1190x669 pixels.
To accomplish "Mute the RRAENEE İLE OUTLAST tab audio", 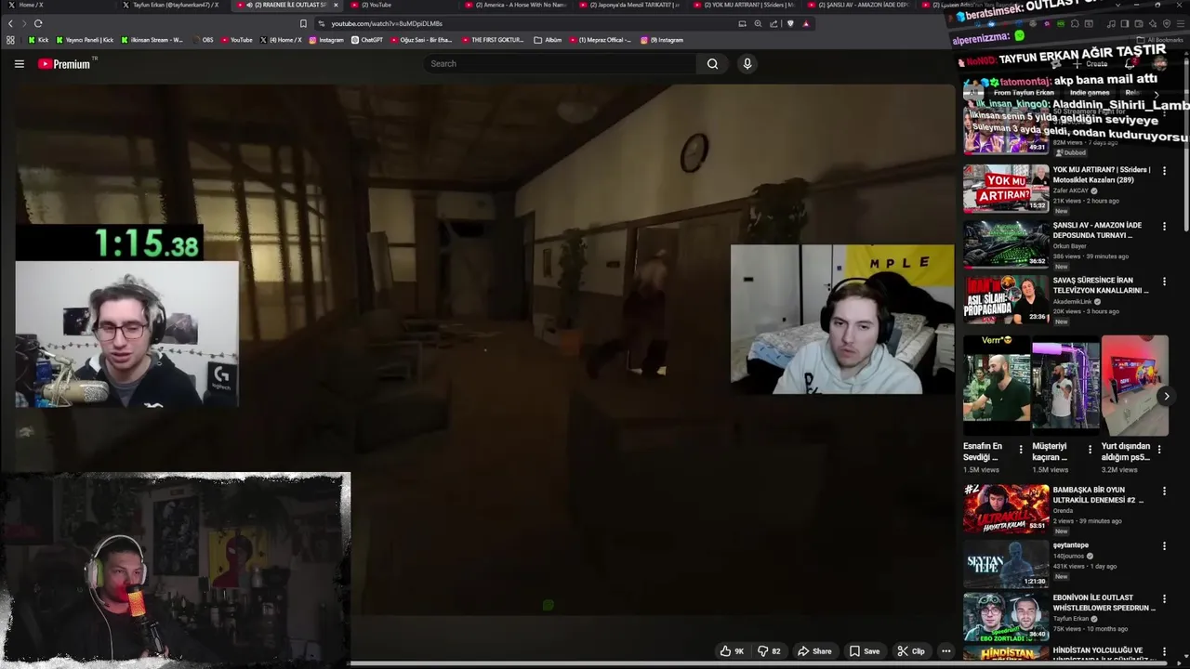I will (x=249, y=5).
